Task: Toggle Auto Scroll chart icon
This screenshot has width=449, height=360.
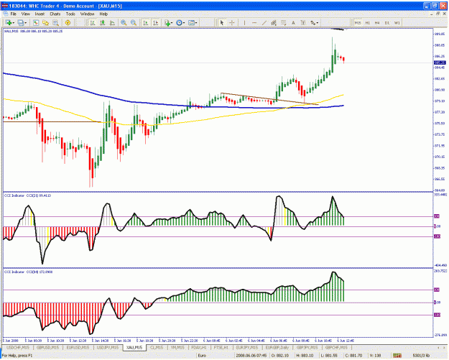Action: 146,22
